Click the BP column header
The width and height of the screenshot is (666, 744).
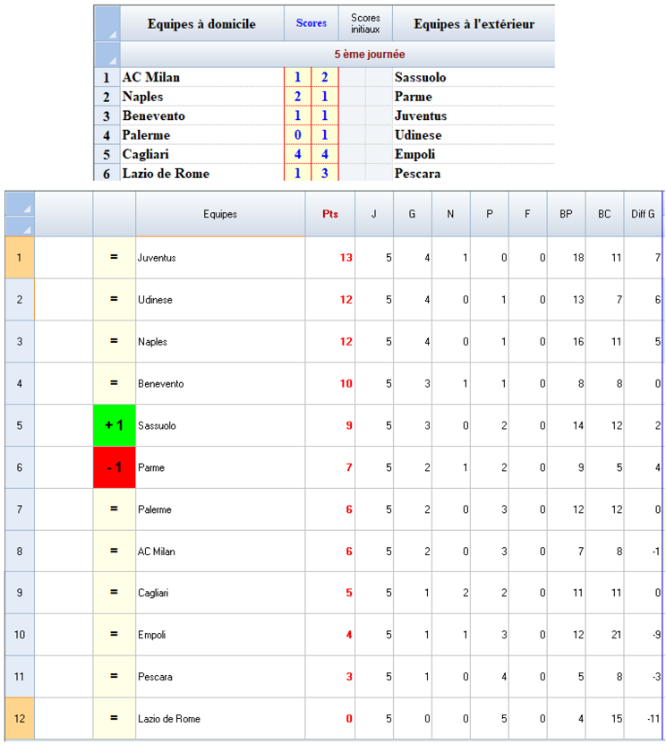click(x=566, y=215)
